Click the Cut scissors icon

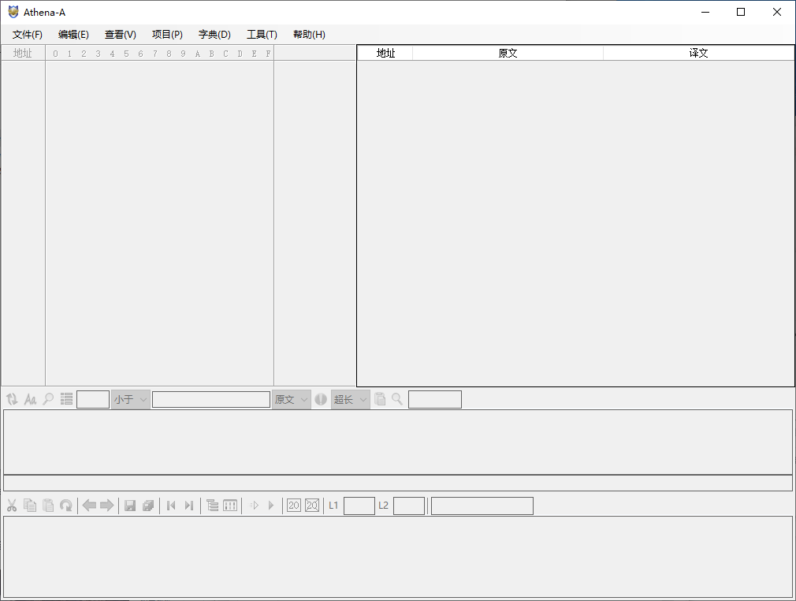(11, 506)
